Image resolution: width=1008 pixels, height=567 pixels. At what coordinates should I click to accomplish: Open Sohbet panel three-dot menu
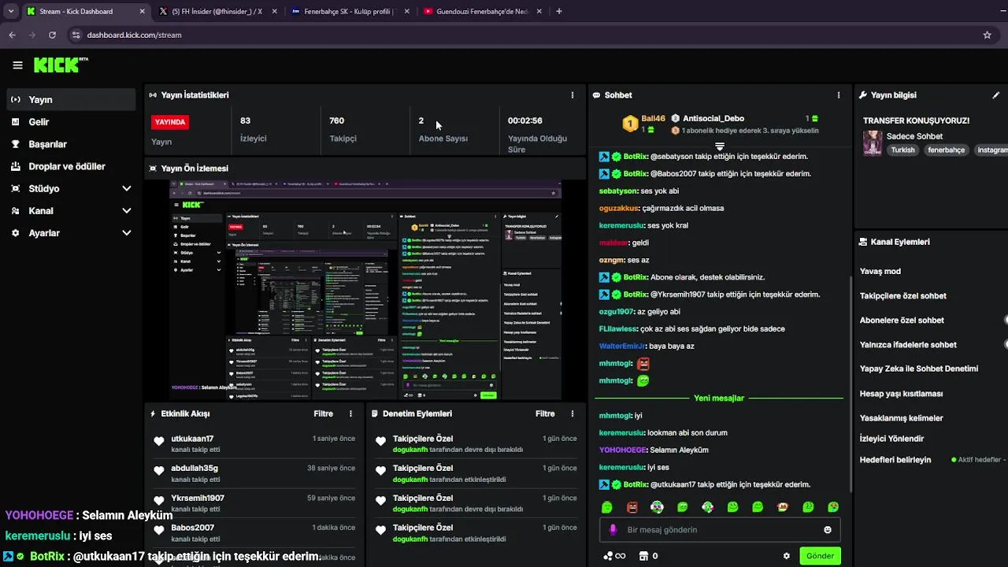pyautogui.click(x=839, y=94)
